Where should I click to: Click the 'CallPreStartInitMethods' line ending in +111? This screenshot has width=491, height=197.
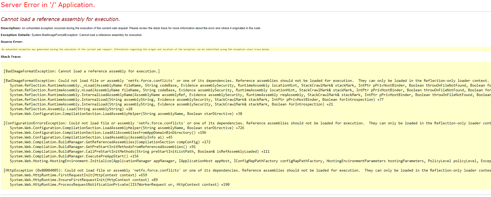140,151
